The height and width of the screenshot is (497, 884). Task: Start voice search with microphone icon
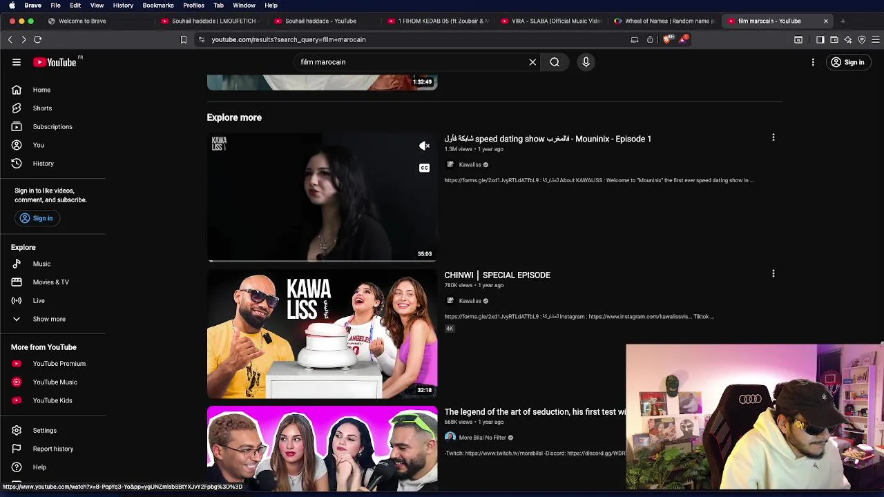tap(586, 62)
